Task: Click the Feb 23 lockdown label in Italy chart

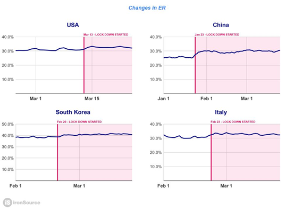Action: coord(233,122)
